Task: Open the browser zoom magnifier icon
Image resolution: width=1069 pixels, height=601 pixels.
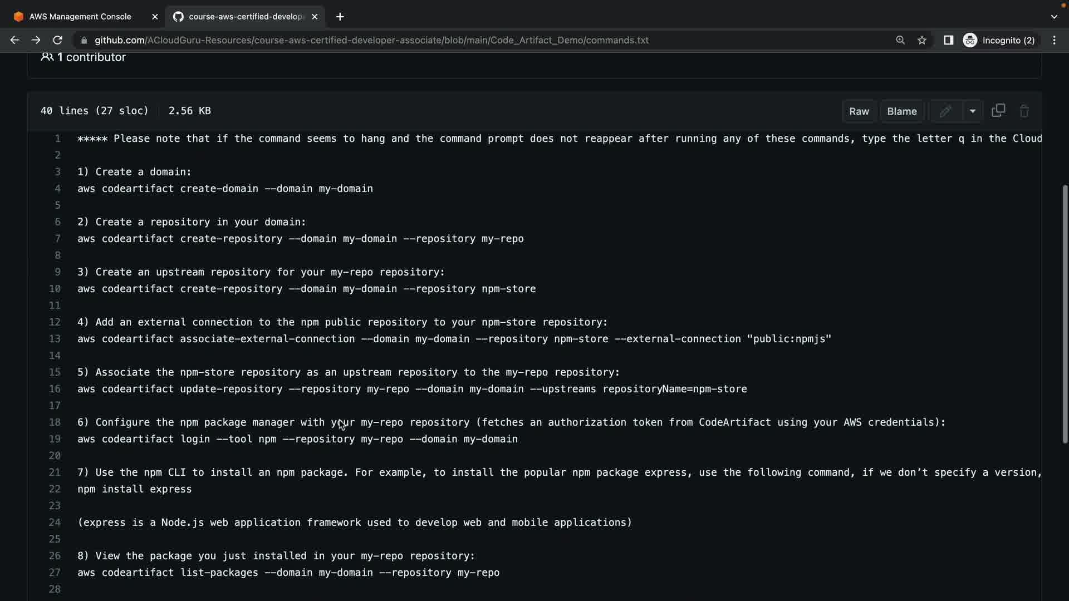Action: pos(900,40)
